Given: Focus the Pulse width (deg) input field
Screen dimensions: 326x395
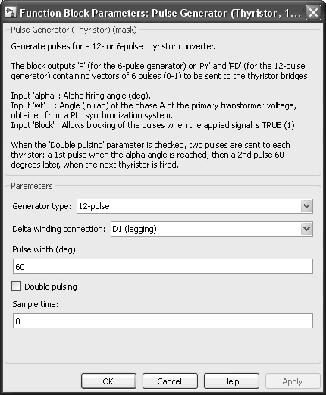Looking at the screenshot, I should (163, 266).
